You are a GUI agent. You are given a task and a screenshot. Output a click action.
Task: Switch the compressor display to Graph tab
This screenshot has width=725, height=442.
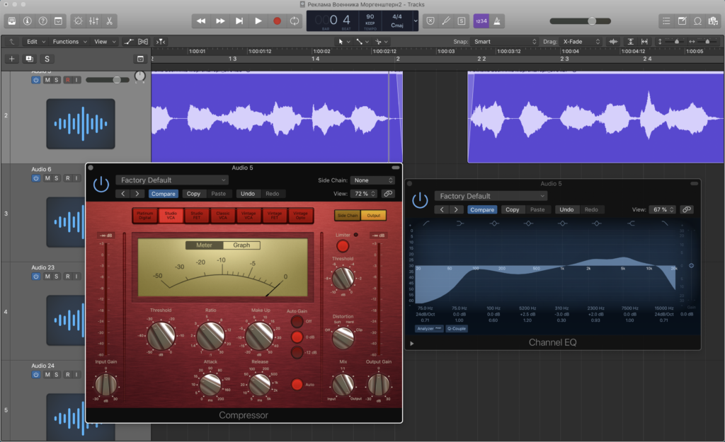pyautogui.click(x=241, y=245)
